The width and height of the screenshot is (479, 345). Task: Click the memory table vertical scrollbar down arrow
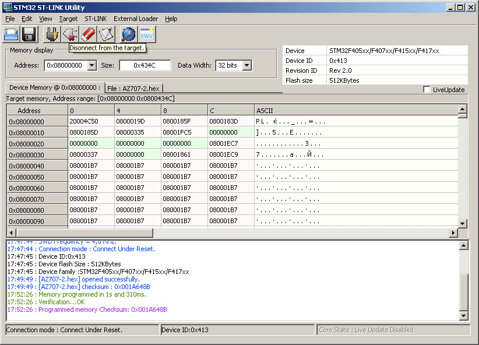tap(463, 223)
